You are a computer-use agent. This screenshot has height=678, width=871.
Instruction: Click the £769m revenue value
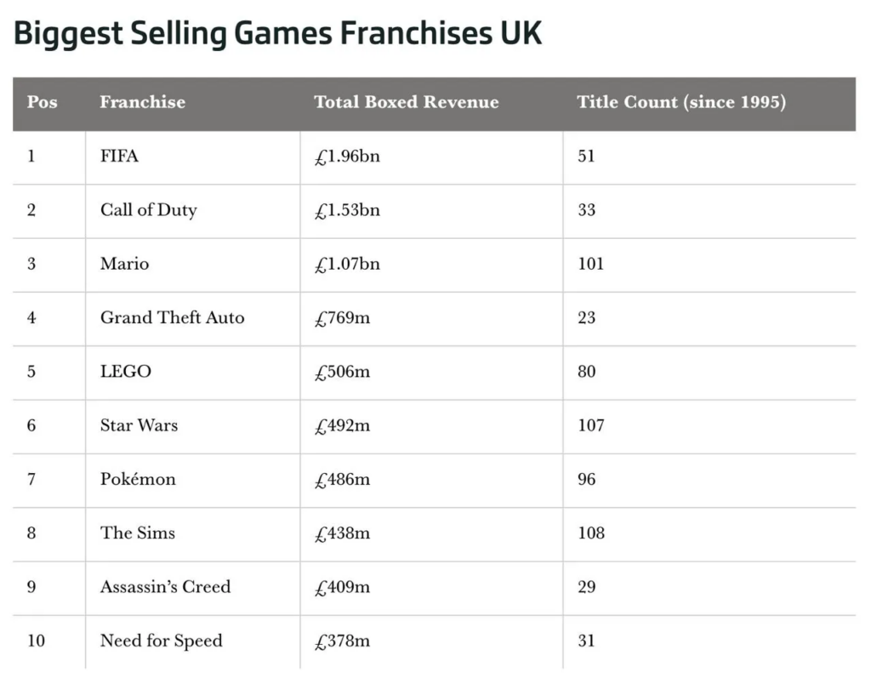click(x=342, y=318)
